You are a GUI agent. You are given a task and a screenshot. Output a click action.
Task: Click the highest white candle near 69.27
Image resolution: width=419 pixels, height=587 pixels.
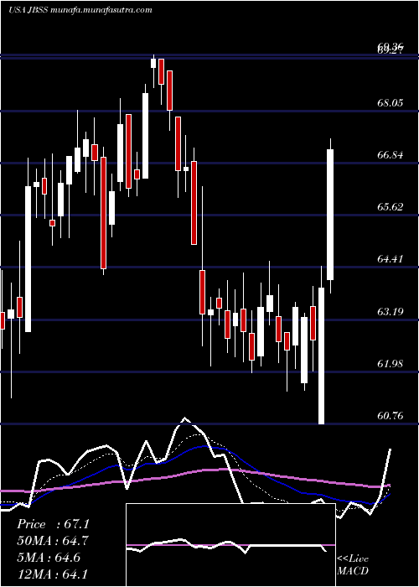coord(153,63)
